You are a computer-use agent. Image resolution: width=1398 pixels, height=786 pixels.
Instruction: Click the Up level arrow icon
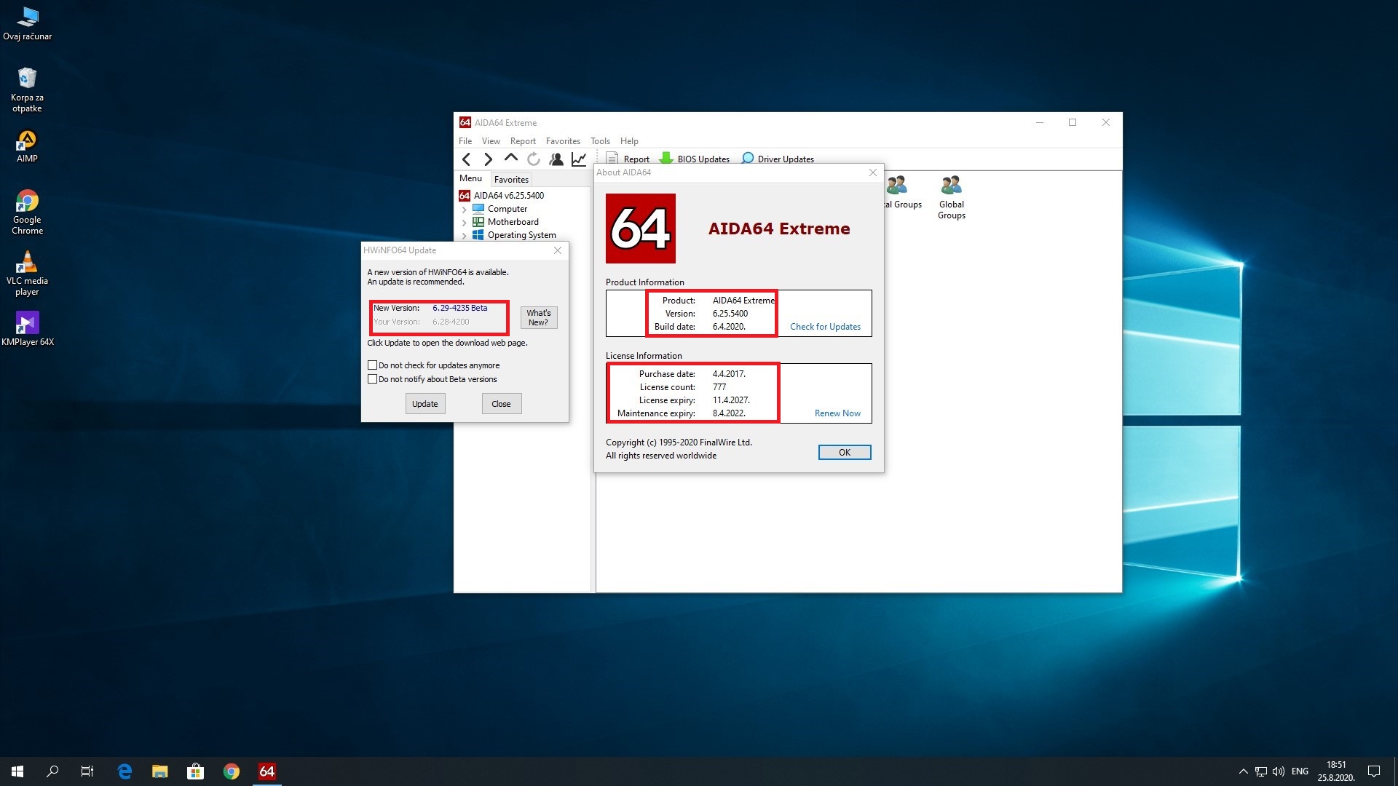[x=511, y=158]
